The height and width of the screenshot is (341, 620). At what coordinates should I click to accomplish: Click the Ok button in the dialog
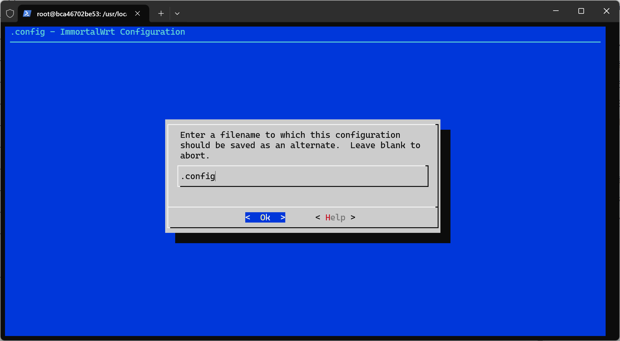[265, 217]
